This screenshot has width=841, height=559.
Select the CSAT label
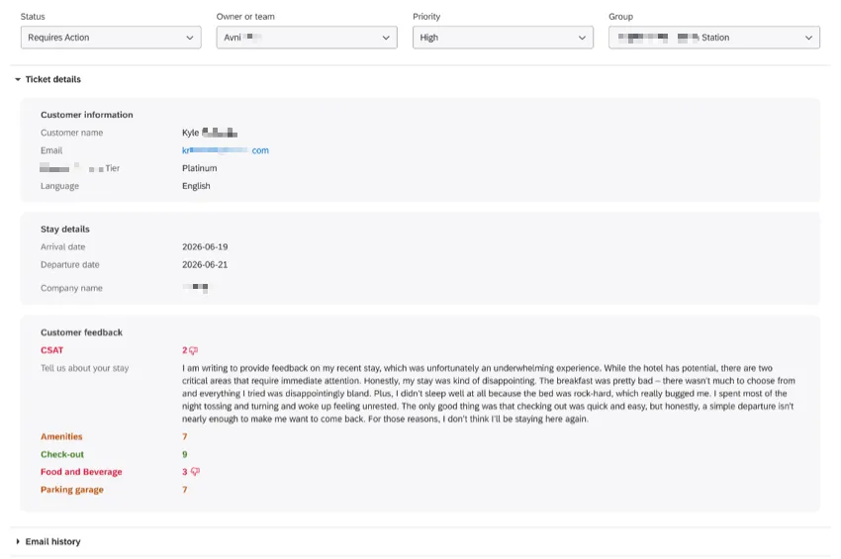pyautogui.click(x=52, y=350)
